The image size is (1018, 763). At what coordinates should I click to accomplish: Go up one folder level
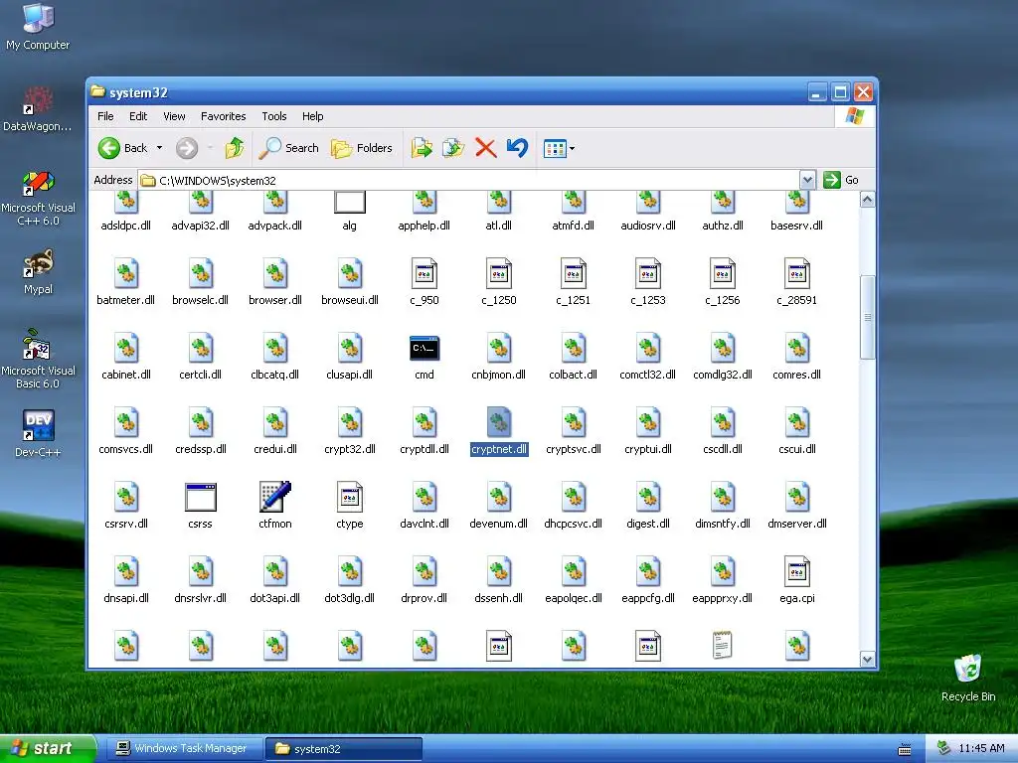235,148
